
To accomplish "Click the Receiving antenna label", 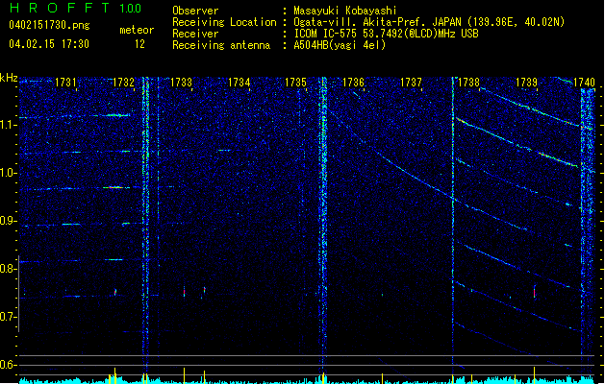I will (x=221, y=45).
